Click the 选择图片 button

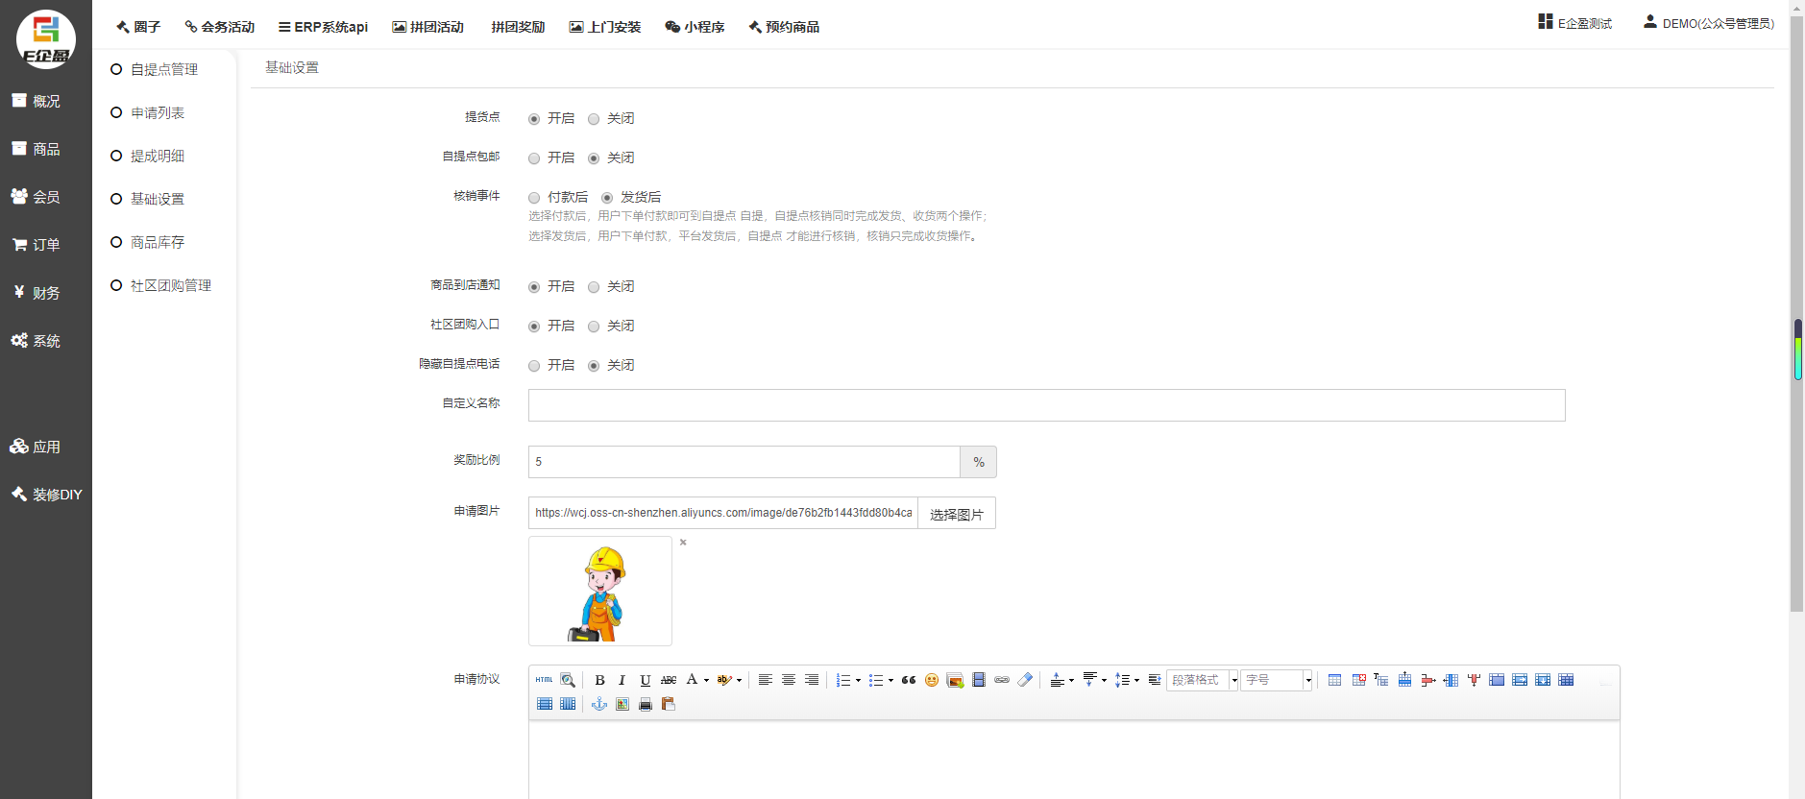pyautogui.click(x=956, y=514)
